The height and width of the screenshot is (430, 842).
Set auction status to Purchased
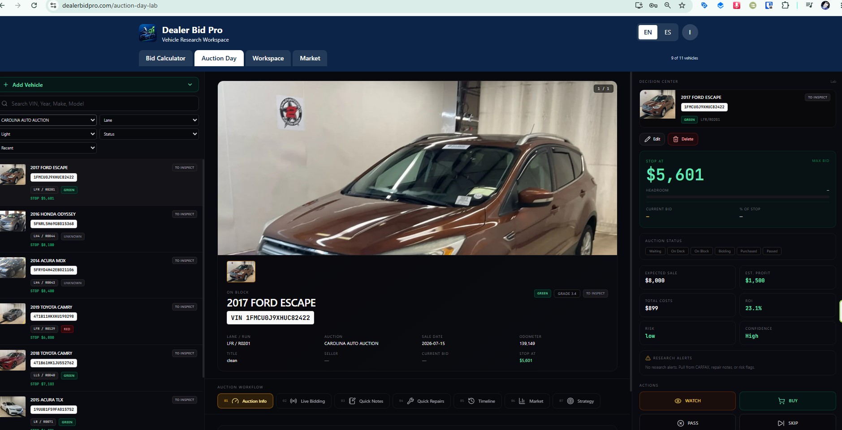point(749,251)
